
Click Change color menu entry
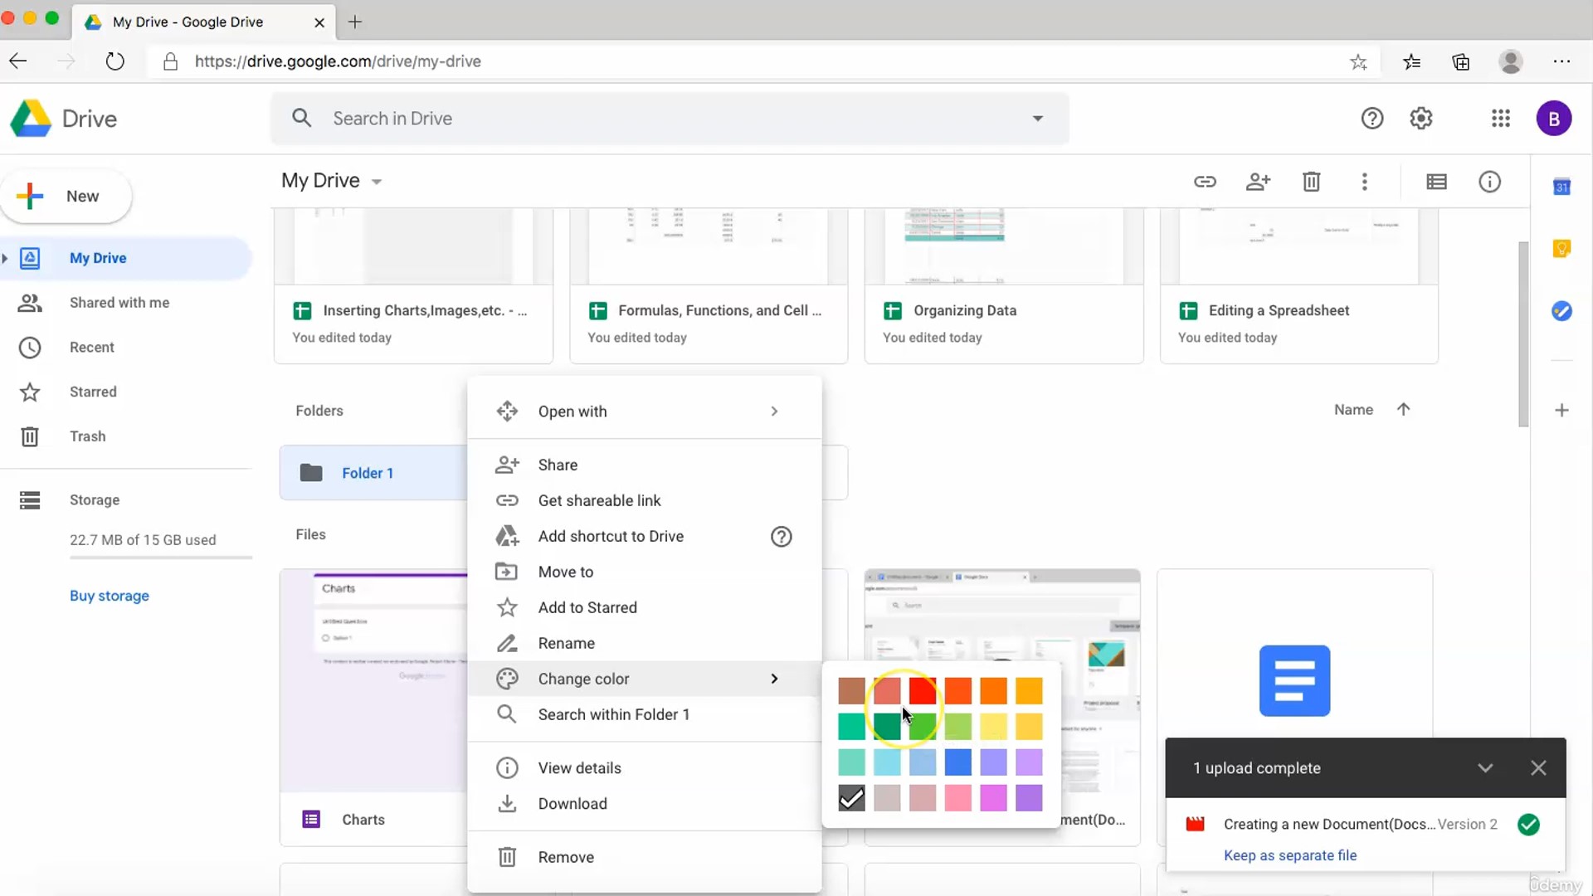pos(645,679)
